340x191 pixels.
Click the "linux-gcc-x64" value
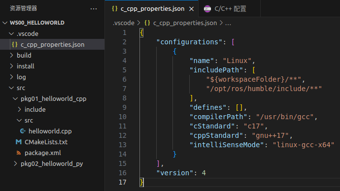tap(304, 145)
